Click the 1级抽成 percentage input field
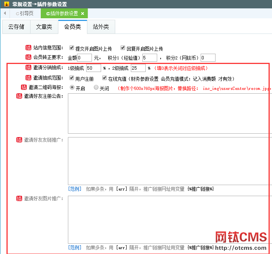Viewport: 272px width, 254px height. click(93, 68)
